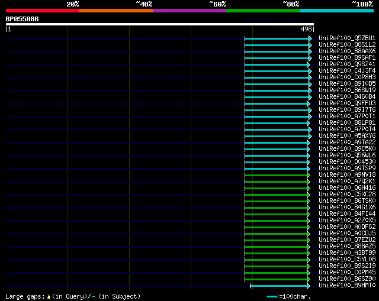
Task: Click the BP055086 query name
Action: tap(22, 19)
